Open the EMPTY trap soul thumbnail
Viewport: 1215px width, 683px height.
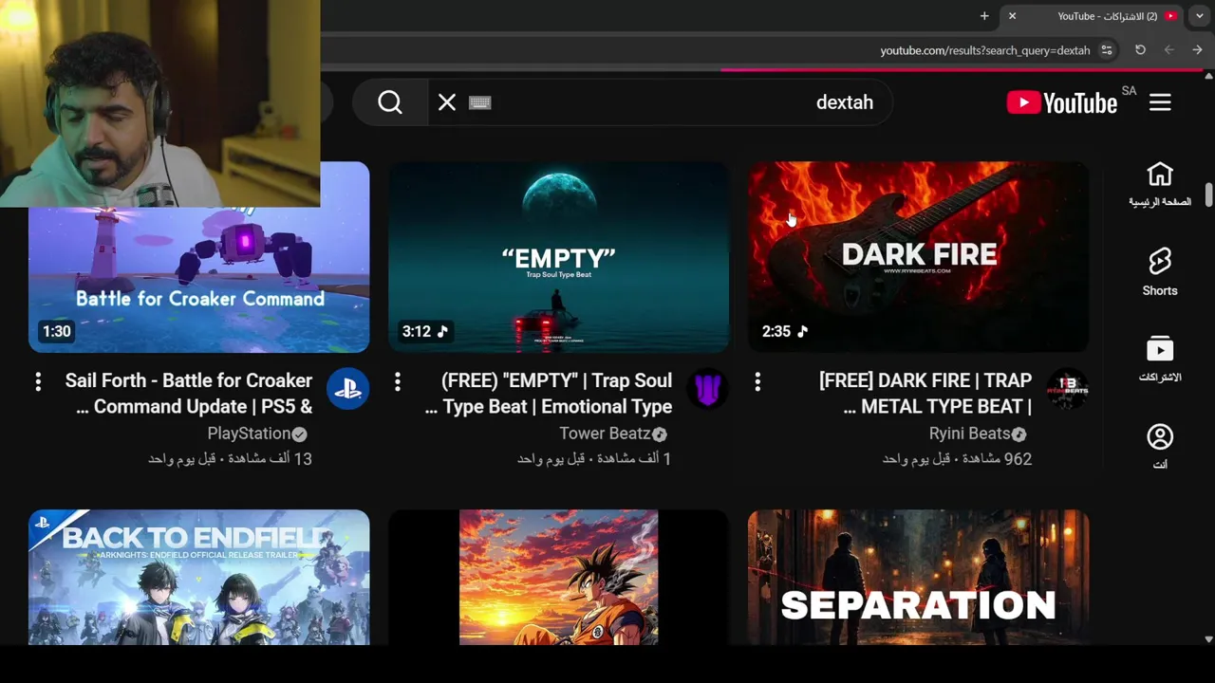[558, 257]
